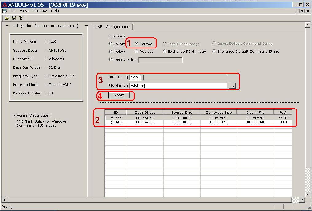Screen dimensions: 312x211
Task: Switch to the UAF Configuration tab
Action: coord(112,27)
